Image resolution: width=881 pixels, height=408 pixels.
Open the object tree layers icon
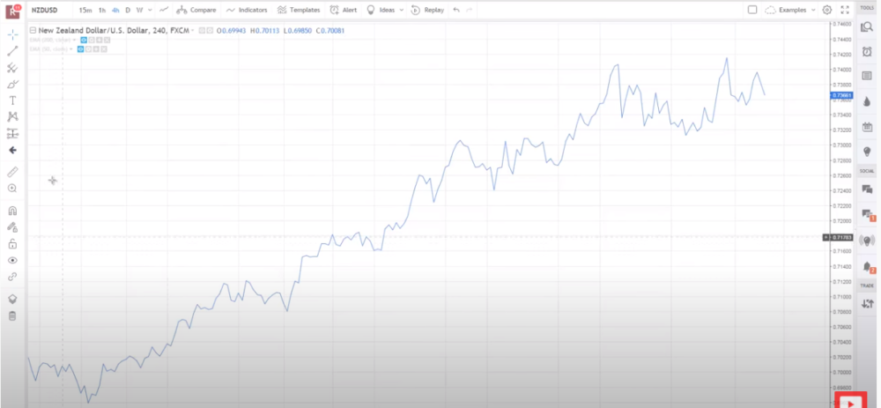coord(12,299)
